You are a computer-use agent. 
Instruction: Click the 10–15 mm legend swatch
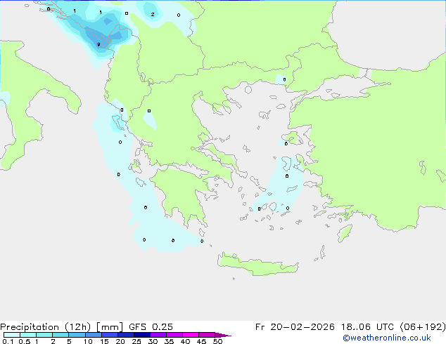click(93, 335)
